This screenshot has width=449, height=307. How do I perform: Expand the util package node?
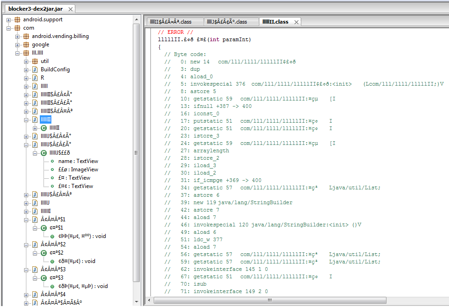tap(26, 62)
